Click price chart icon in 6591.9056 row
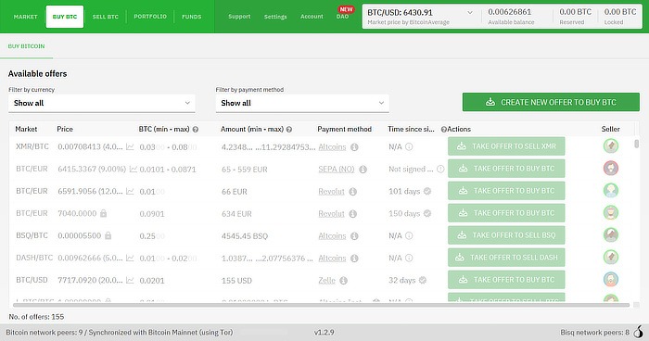The image size is (649, 341). coord(130,191)
